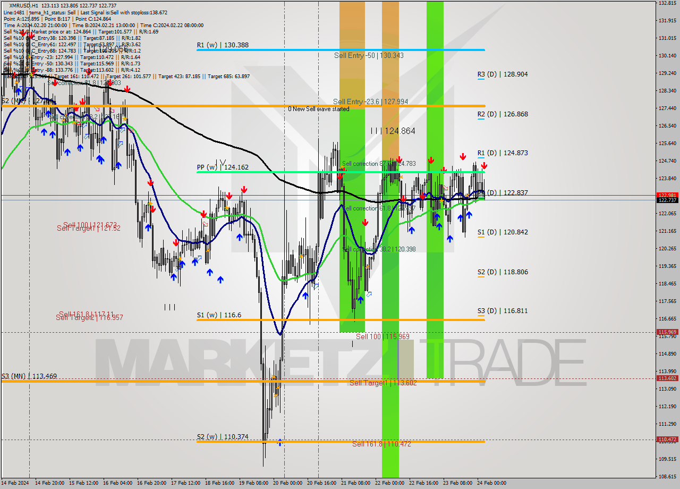Click the red 113.602 price axis tag
The image size is (680, 489).
[667, 378]
